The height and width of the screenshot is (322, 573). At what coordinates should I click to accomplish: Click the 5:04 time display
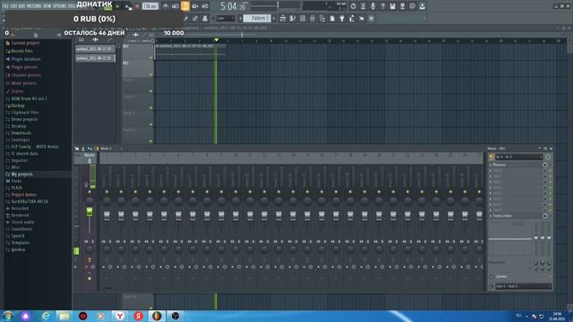click(234, 6)
